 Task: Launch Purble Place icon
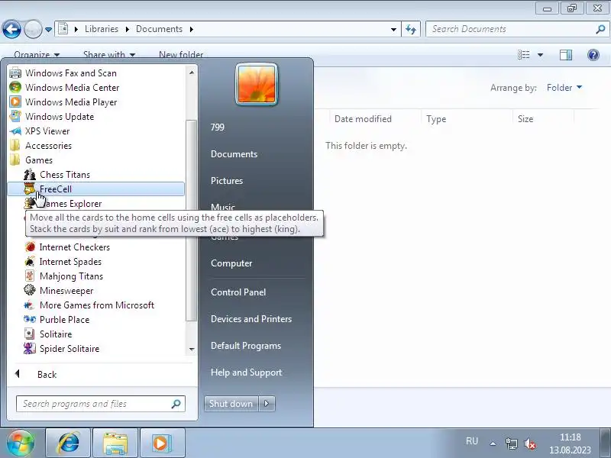(30, 319)
